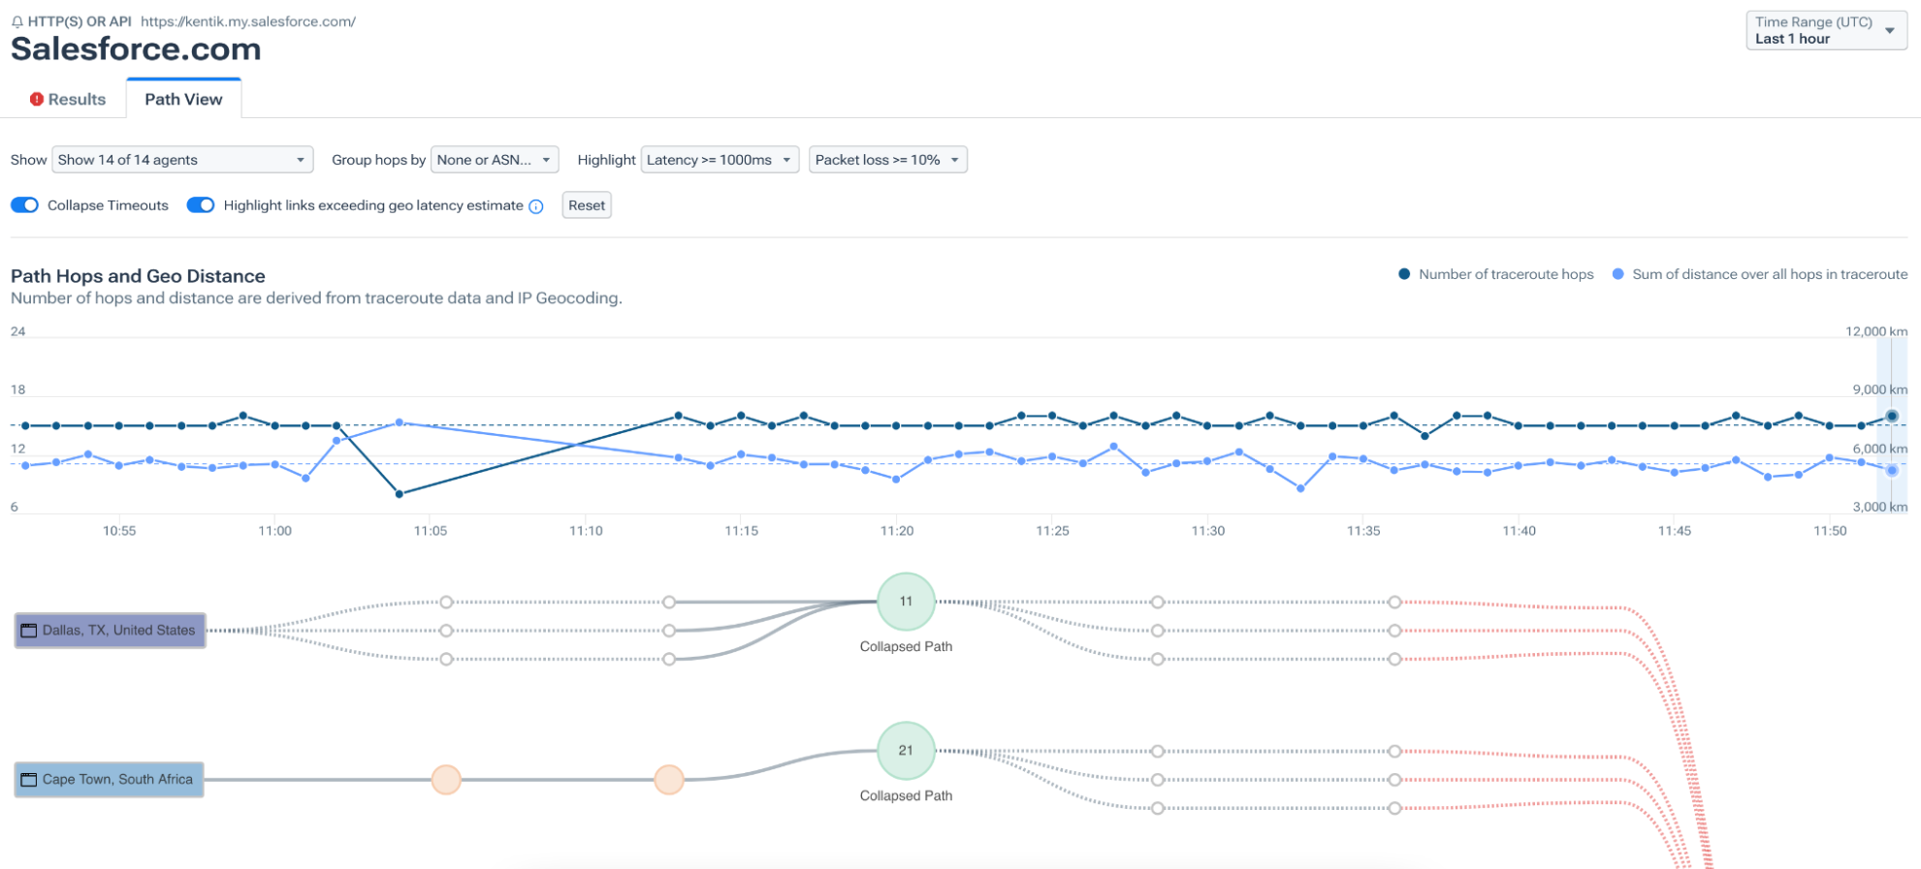Click the agent icon in the Dallas node
1921x869 pixels.
tap(29, 631)
